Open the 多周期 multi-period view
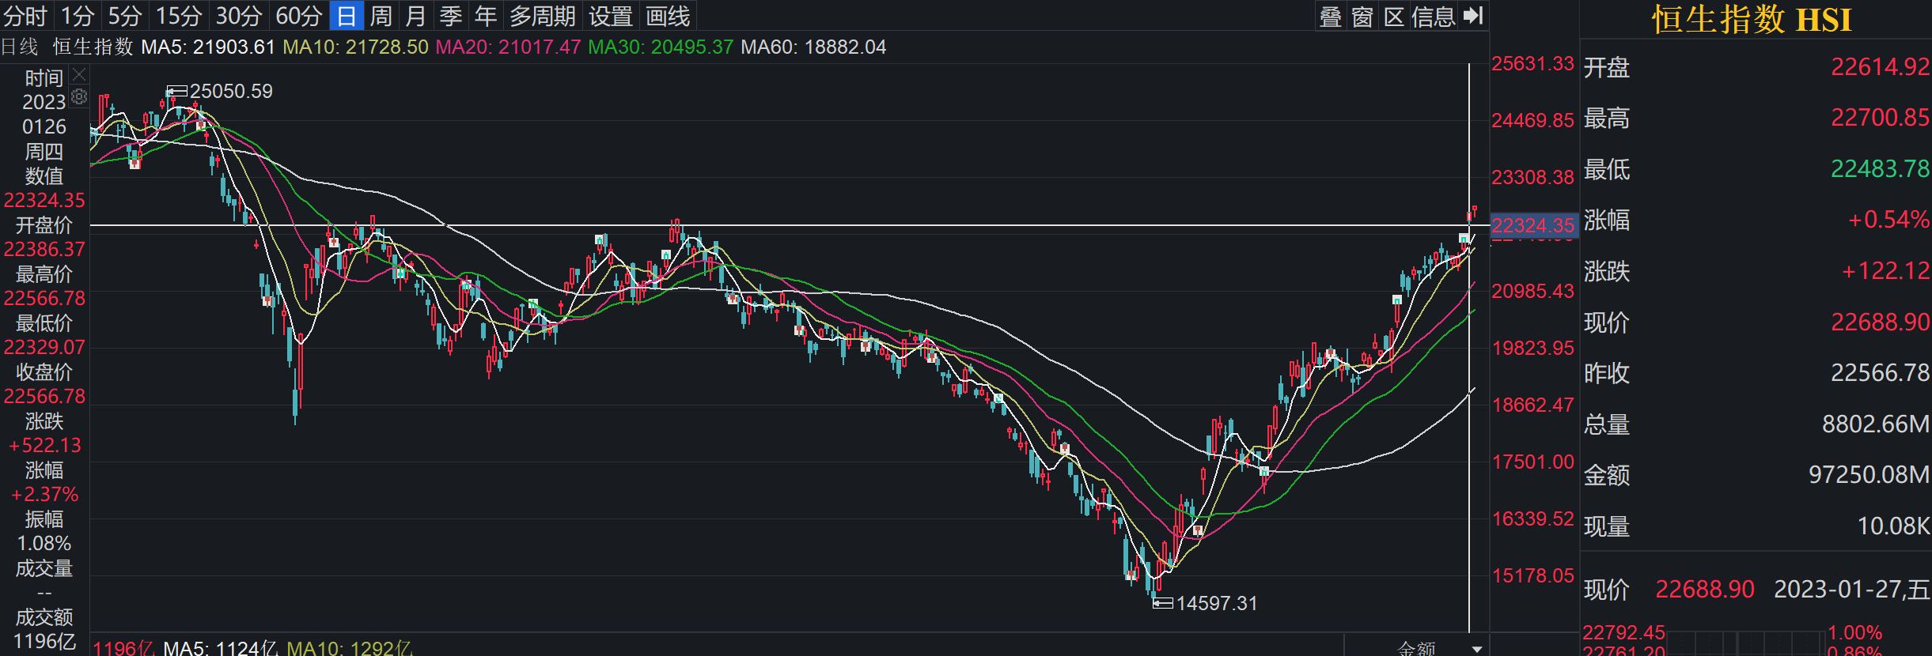 click(542, 16)
